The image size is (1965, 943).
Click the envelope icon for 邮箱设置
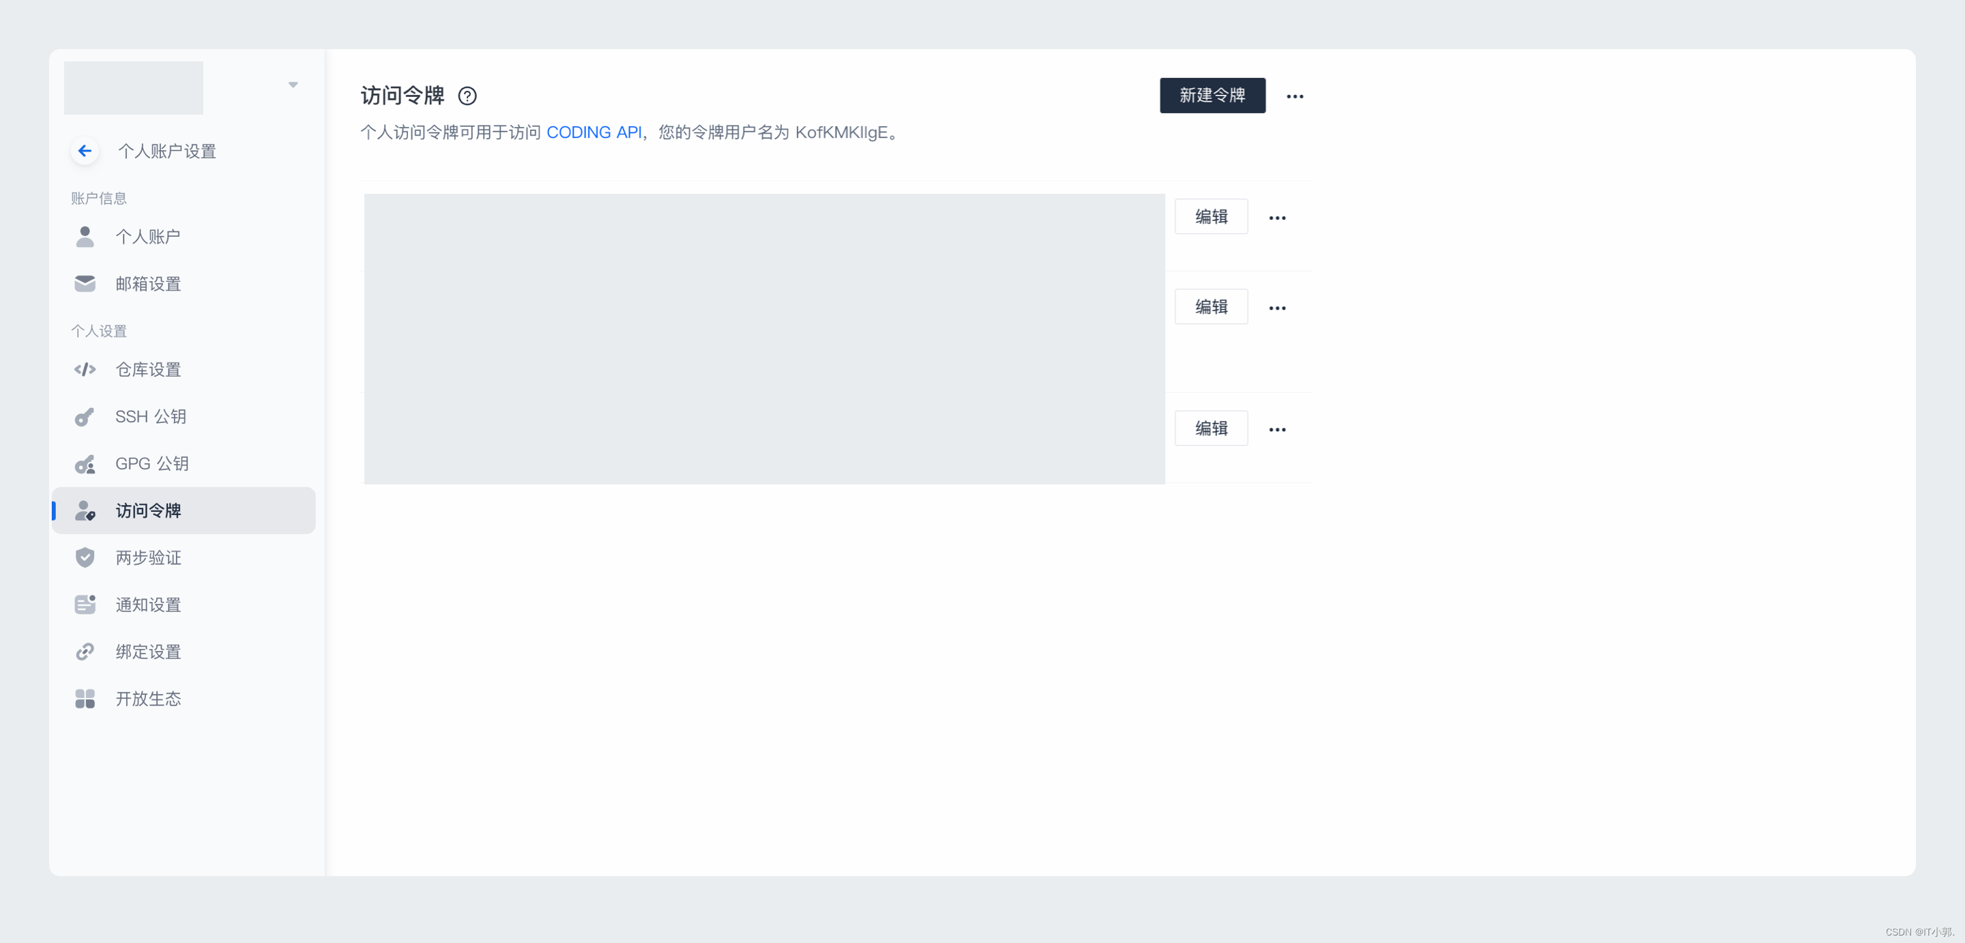pos(85,284)
